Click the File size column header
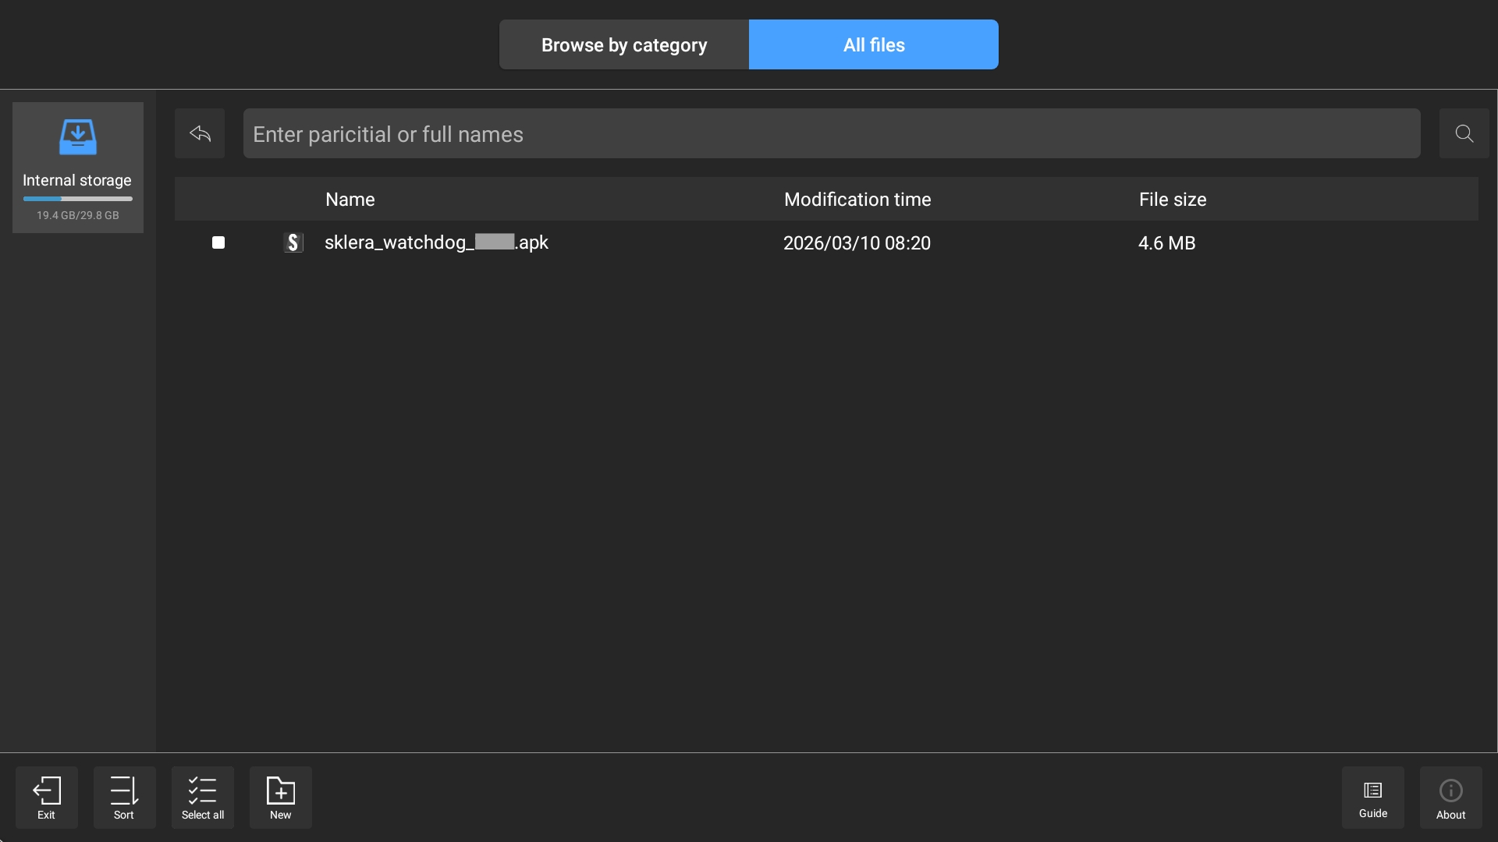 click(x=1172, y=200)
